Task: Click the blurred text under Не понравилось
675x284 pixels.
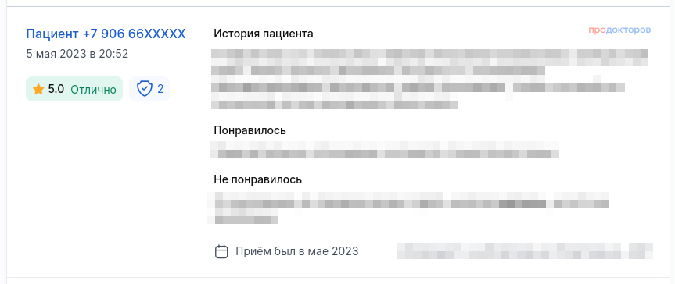Action: pos(408,208)
